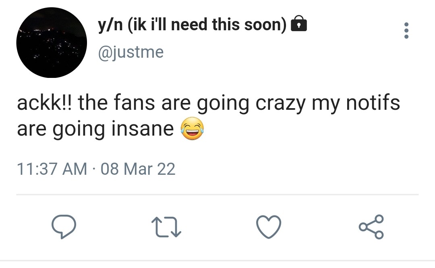
Task: Click the padlock icon beside the name
Action: (298, 25)
